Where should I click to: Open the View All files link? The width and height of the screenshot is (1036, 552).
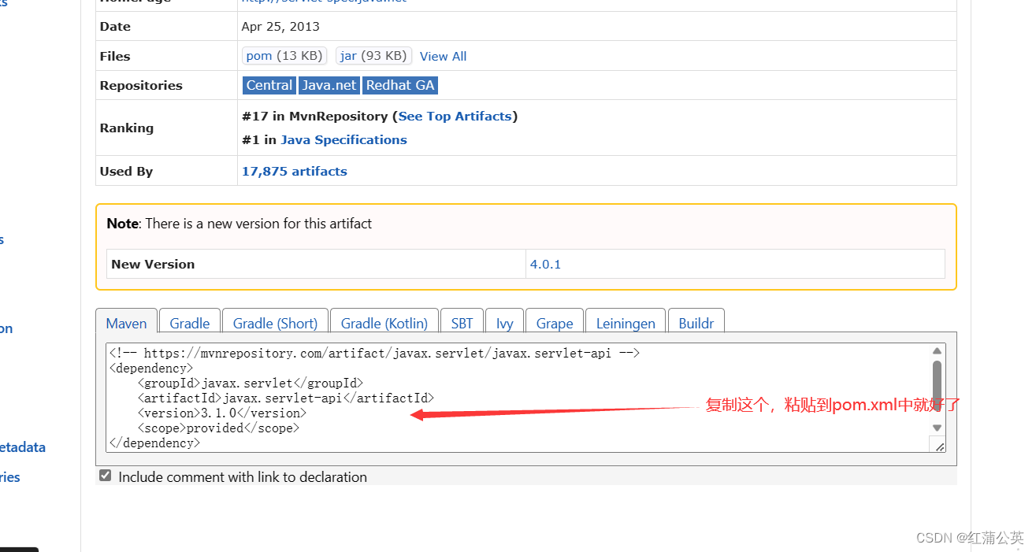[443, 57]
